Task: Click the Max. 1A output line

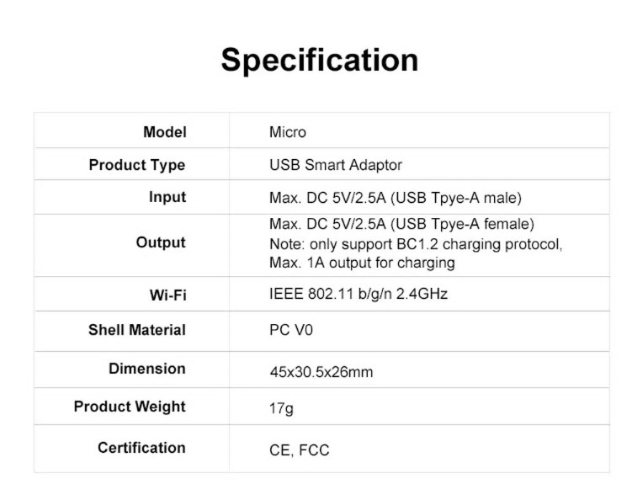Action: coord(362,263)
